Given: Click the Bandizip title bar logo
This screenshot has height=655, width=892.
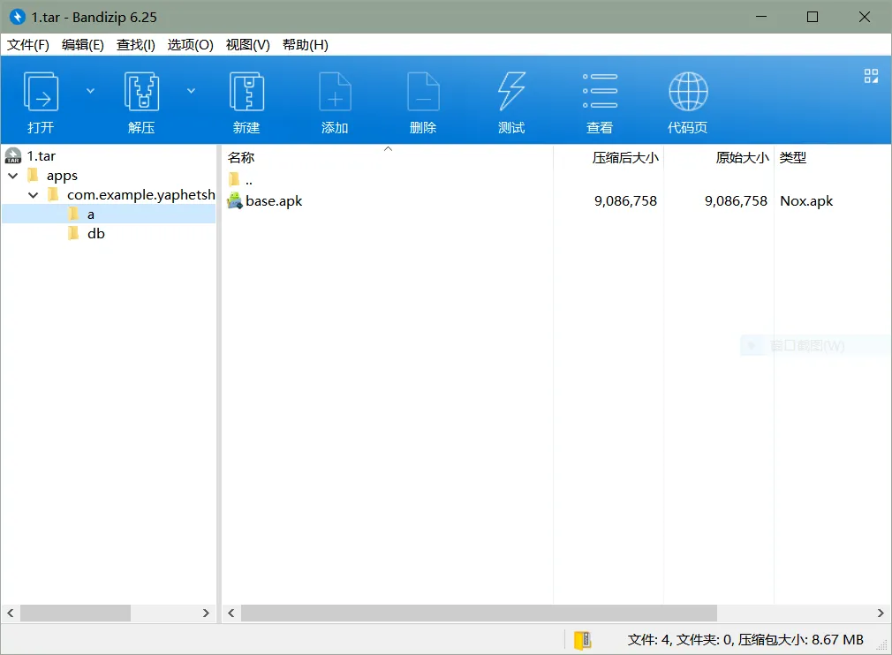Looking at the screenshot, I should (x=18, y=17).
